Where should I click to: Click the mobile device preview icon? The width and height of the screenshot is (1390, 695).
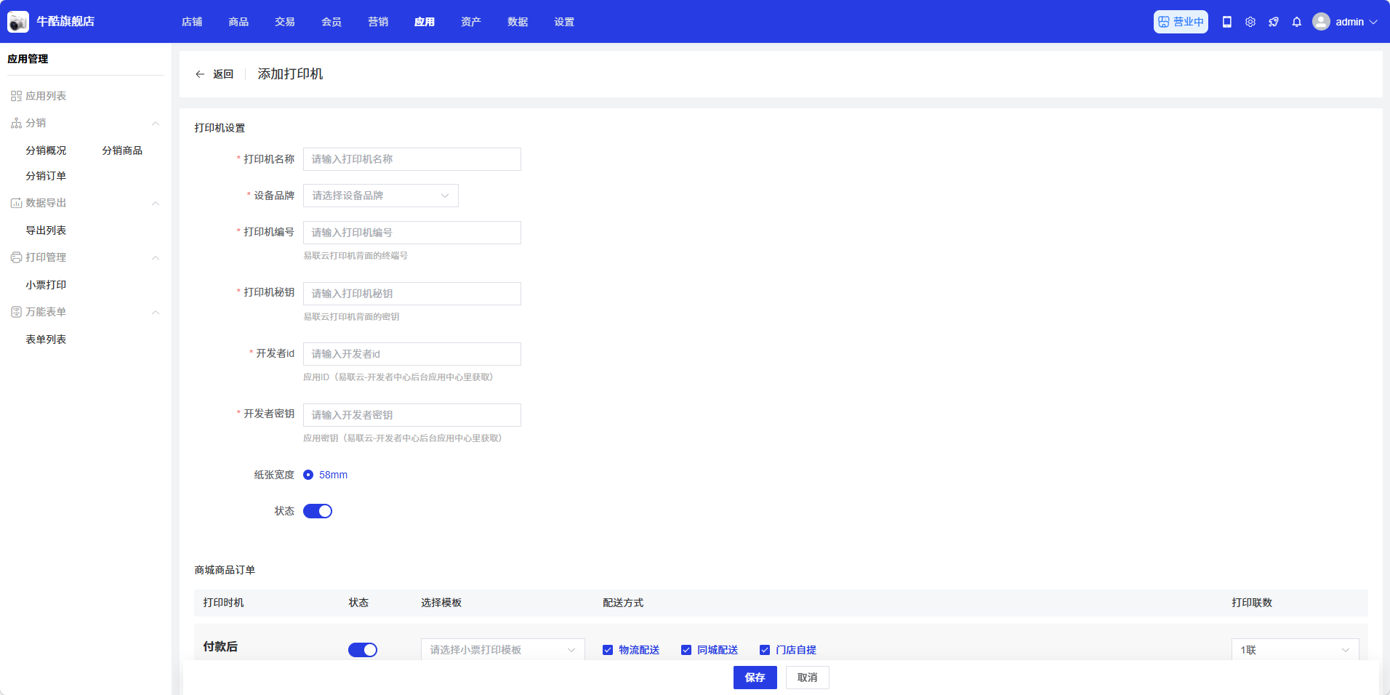point(1227,22)
